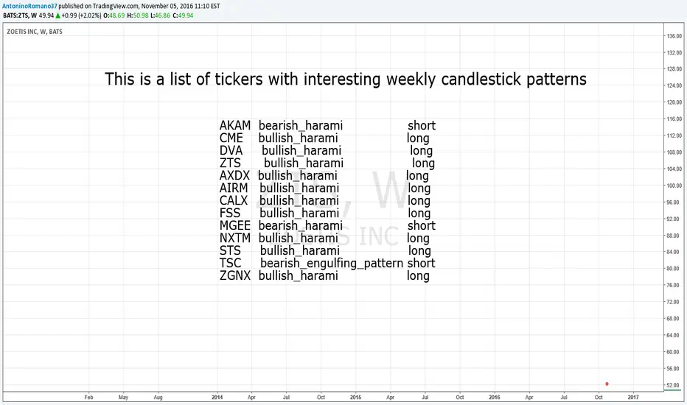Viewport: 687px width, 405px height.
Task: Click the Aug label on time axis
Action: point(158,397)
